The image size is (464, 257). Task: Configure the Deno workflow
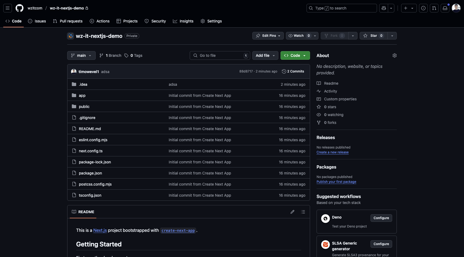tap(381, 218)
